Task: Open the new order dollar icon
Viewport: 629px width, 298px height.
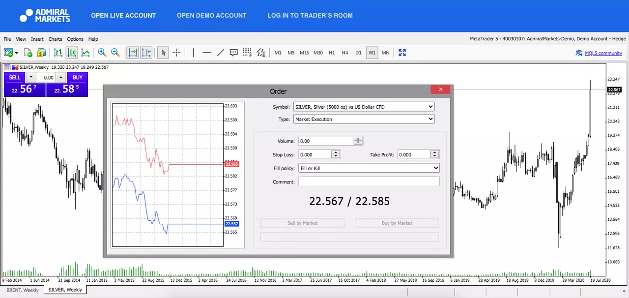Action: (x=42, y=53)
